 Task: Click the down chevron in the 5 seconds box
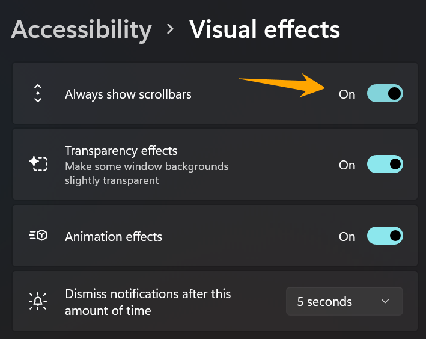(x=385, y=301)
